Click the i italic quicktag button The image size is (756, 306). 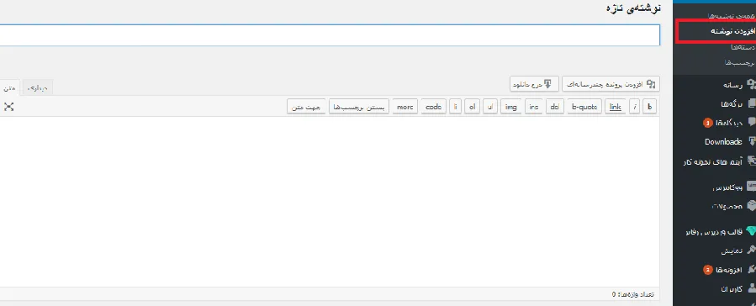tap(635, 107)
